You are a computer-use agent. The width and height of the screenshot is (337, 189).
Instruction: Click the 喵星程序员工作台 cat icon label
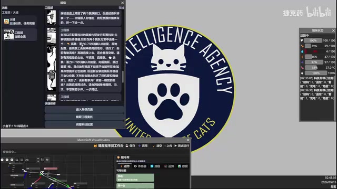click(x=108, y=146)
